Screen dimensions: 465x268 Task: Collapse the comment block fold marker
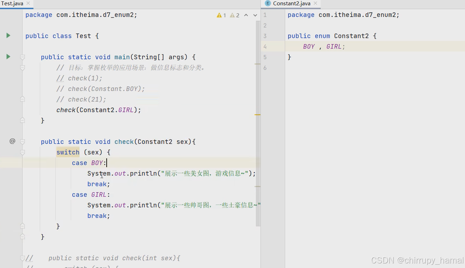click(x=23, y=67)
